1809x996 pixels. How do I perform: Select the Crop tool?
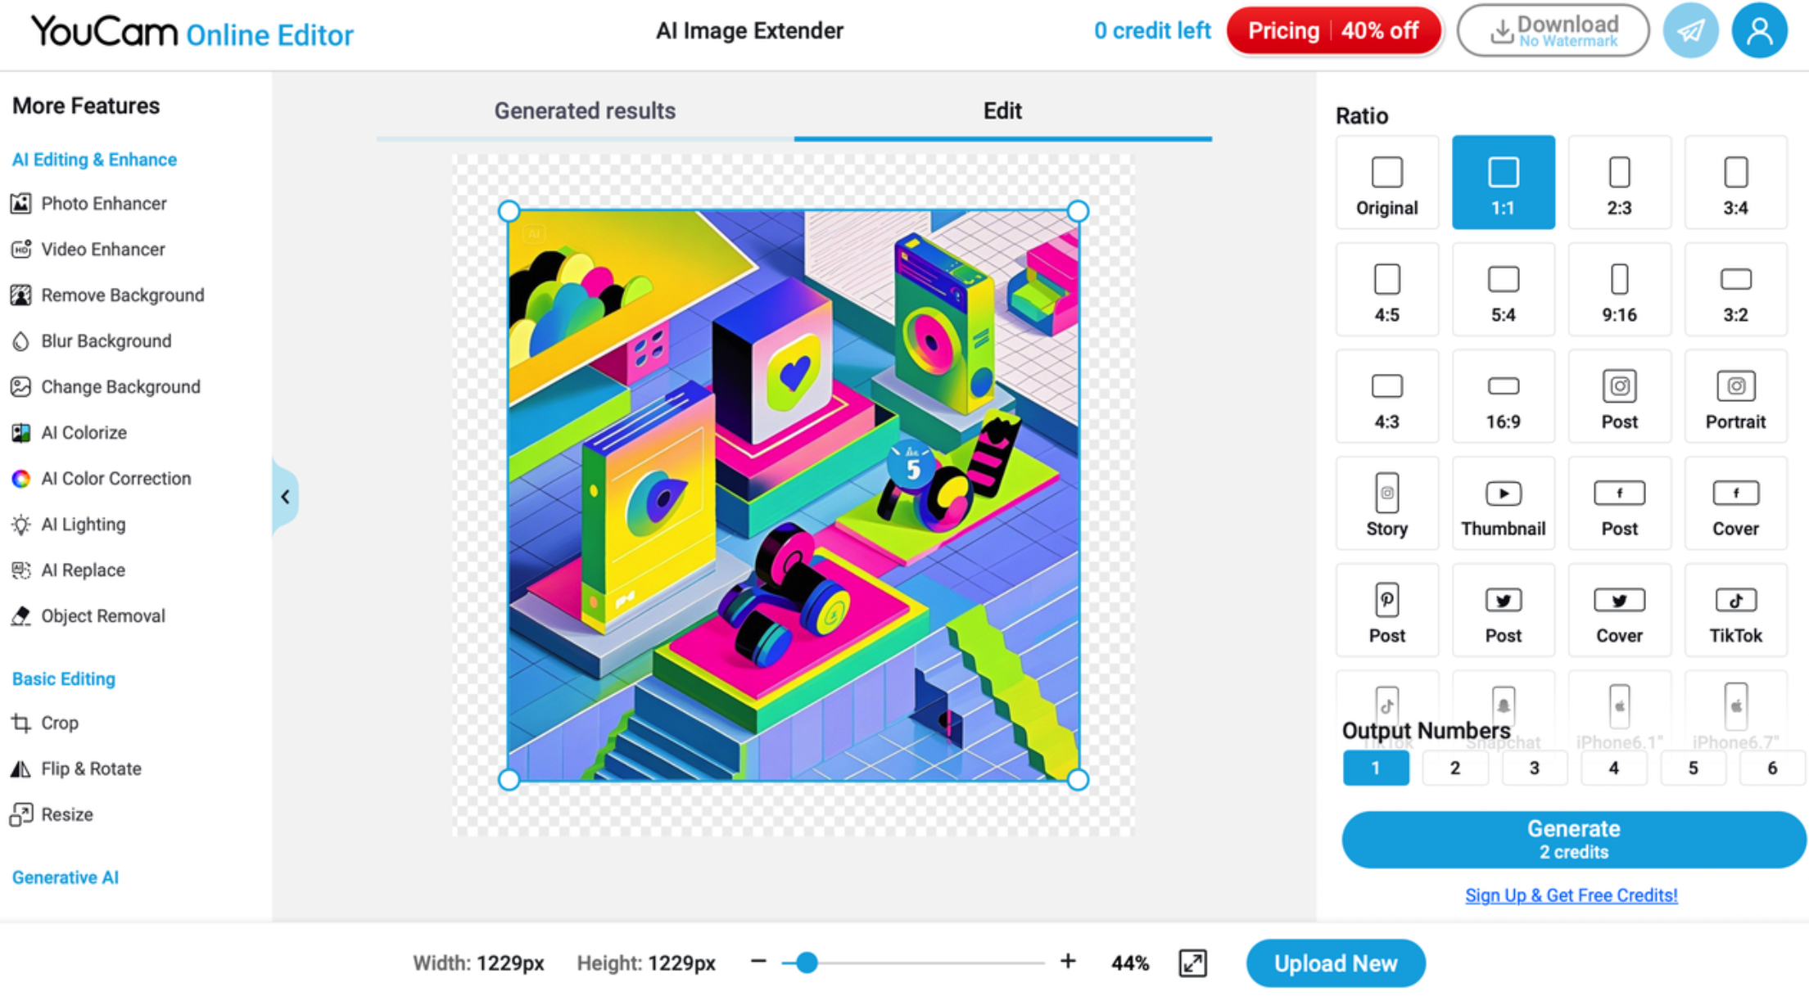59,723
